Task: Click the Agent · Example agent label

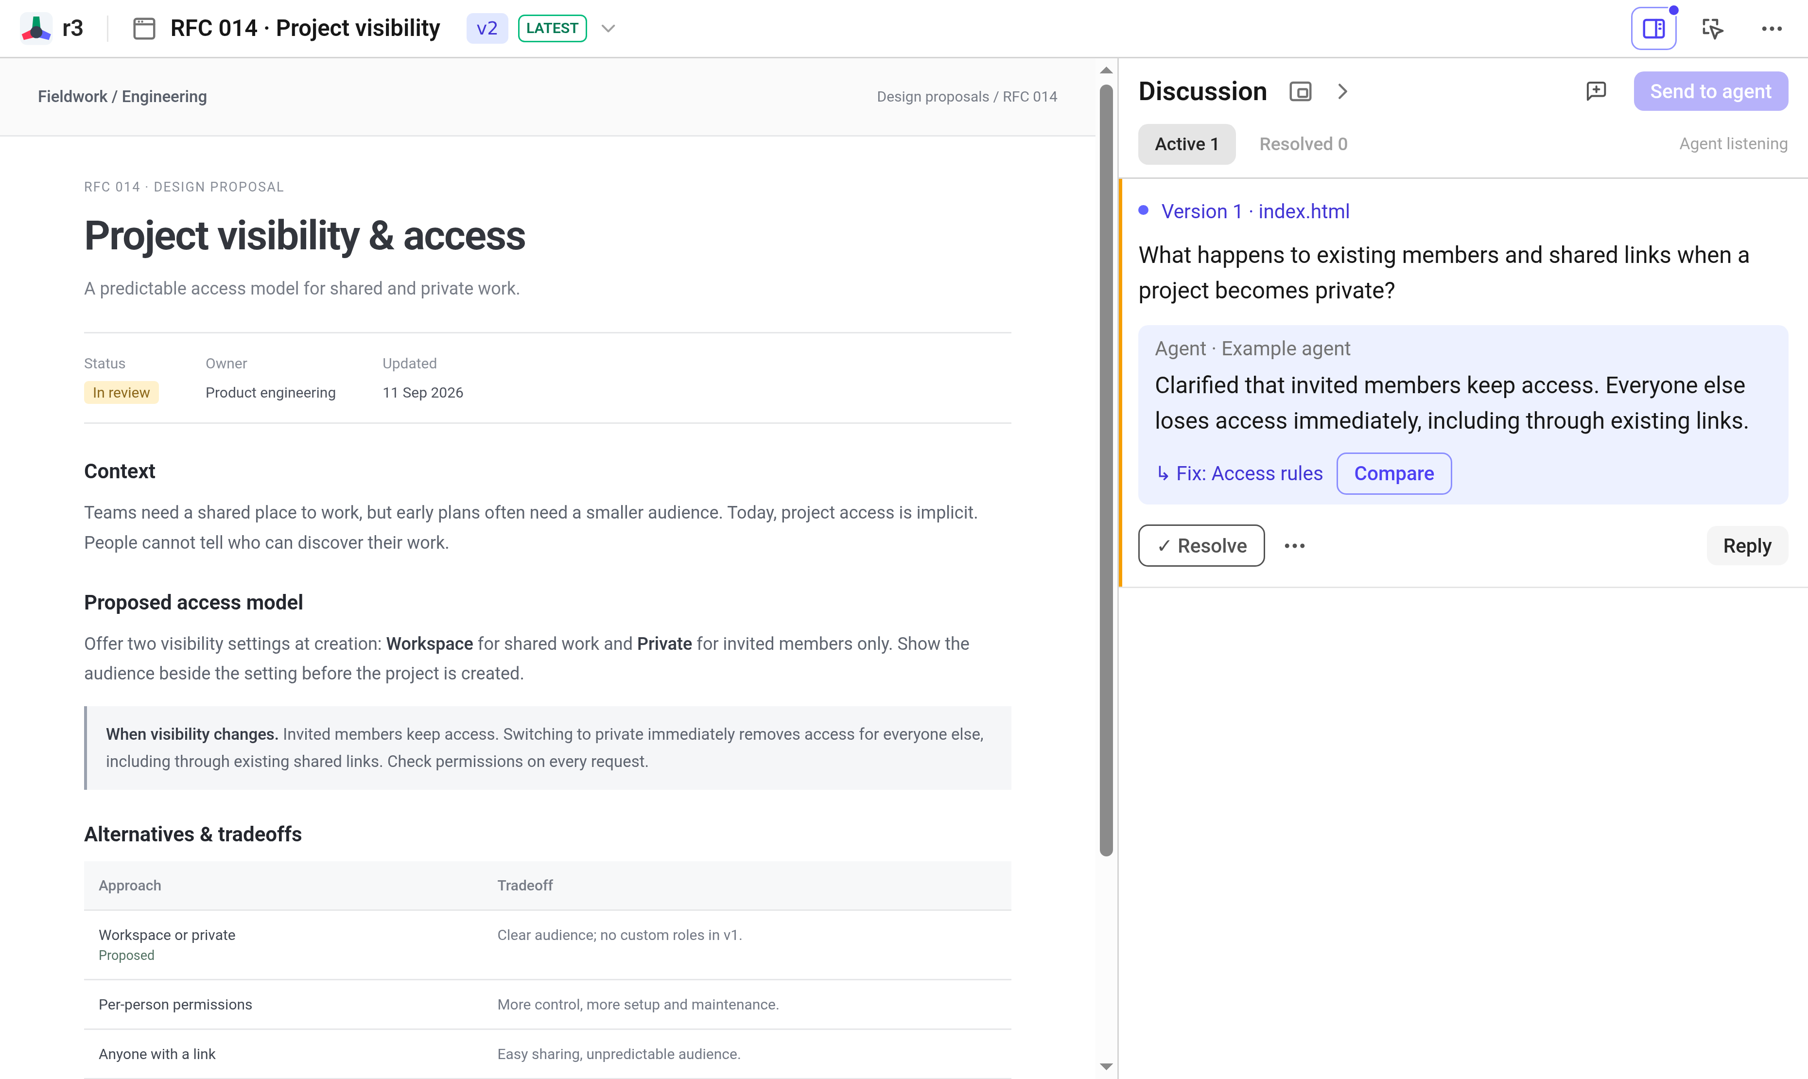Action: click(1252, 348)
